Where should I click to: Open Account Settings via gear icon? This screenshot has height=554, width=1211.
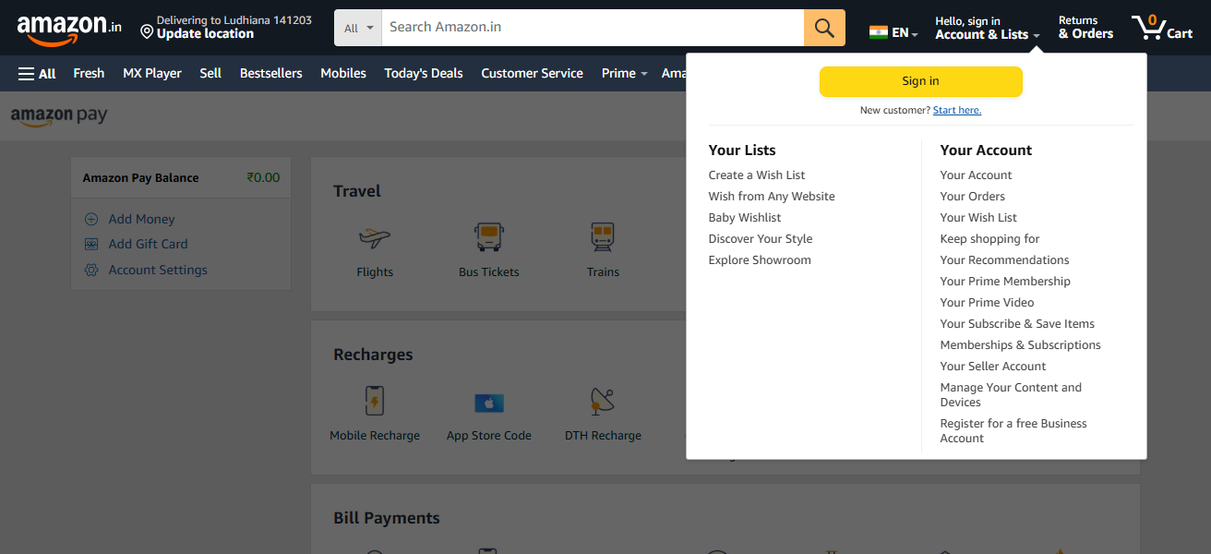point(91,269)
